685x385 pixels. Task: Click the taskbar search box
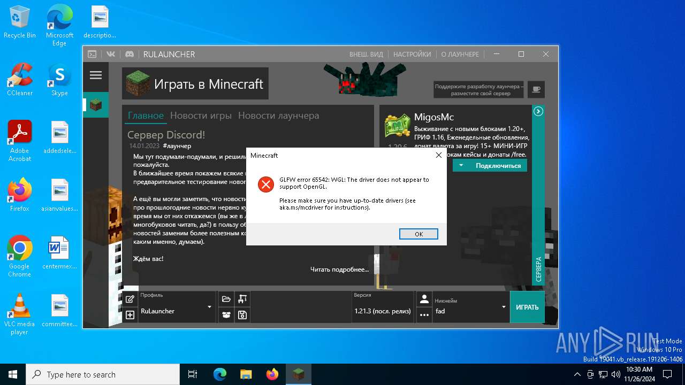pyautogui.click(x=103, y=374)
